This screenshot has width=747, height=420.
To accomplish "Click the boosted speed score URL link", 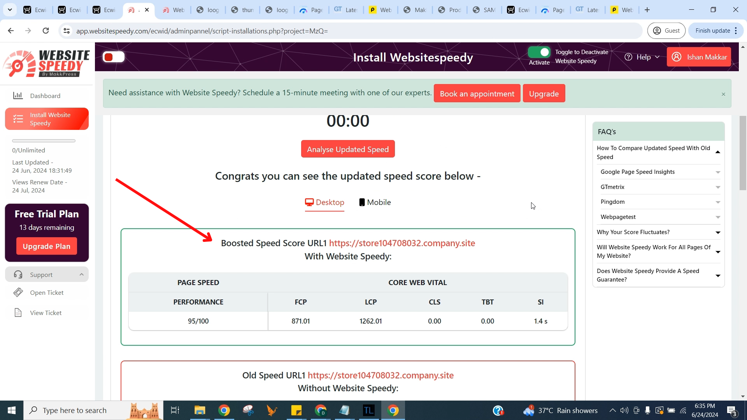I will [402, 243].
